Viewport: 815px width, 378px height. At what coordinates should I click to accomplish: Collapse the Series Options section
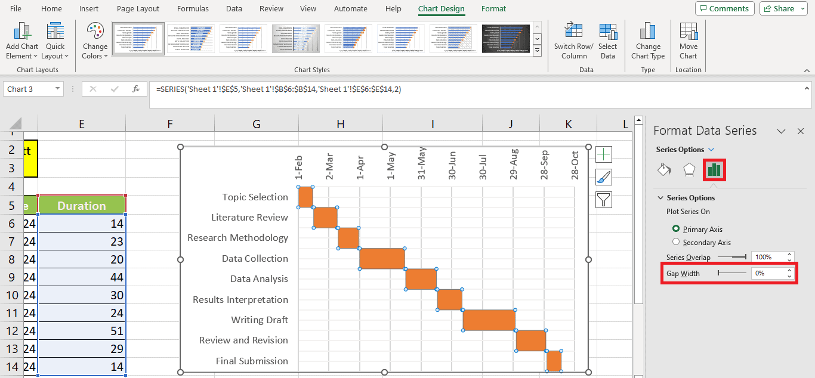coord(660,197)
